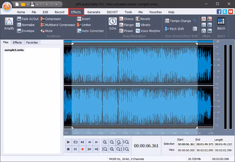
Task: Open Tempo Change effect
Action: 178,21
